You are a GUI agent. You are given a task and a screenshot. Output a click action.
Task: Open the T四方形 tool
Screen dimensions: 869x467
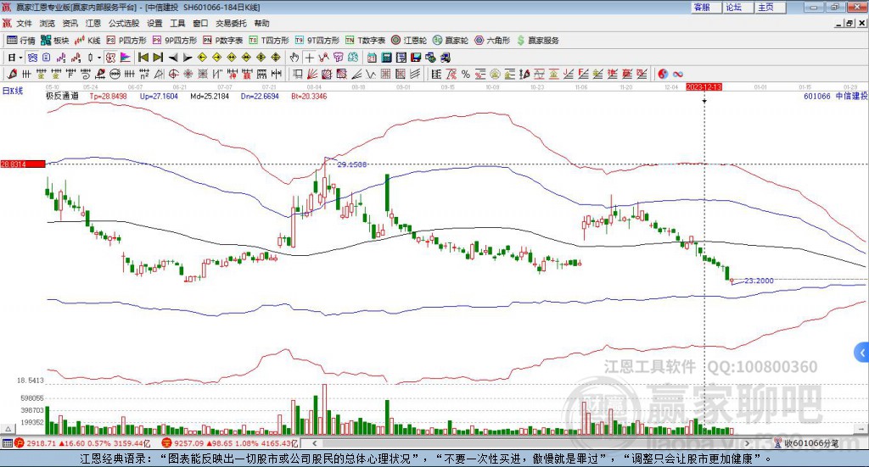[269, 41]
